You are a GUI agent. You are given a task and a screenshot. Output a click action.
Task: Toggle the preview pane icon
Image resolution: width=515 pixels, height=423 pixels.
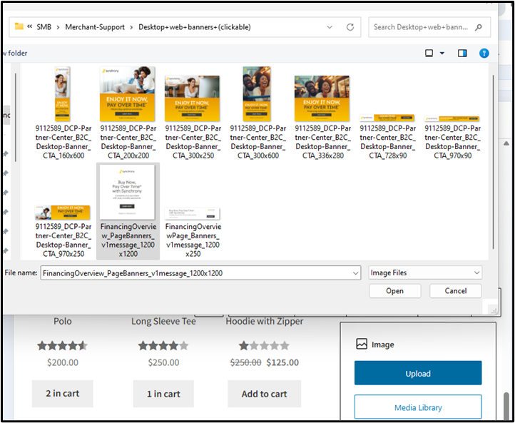pyautogui.click(x=462, y=53)
